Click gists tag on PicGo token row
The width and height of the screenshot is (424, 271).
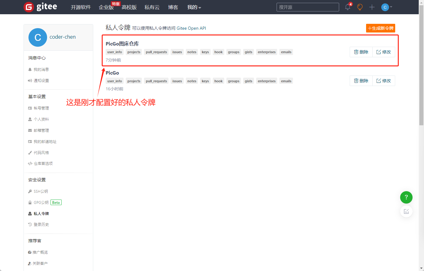click(248, 81)
